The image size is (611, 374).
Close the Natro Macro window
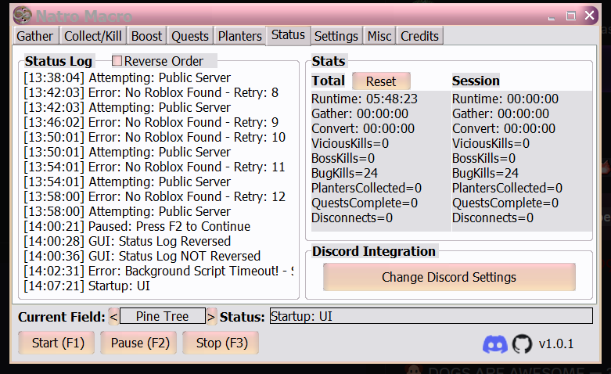590,15
